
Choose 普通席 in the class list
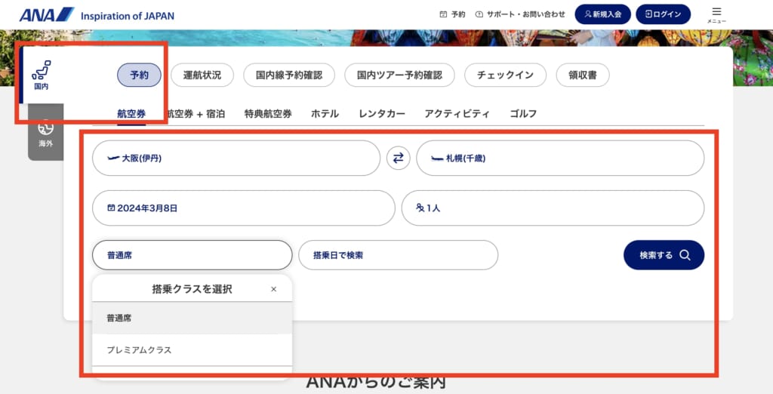(192, 318)
